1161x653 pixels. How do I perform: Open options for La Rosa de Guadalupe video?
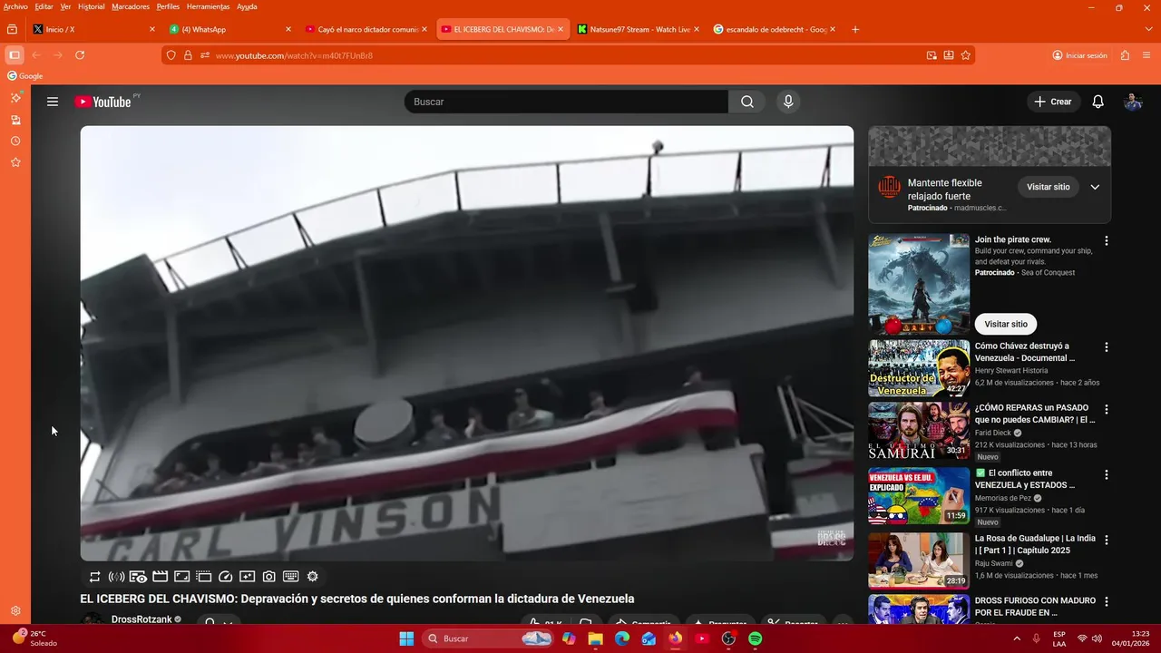(x=1106, y=540)
